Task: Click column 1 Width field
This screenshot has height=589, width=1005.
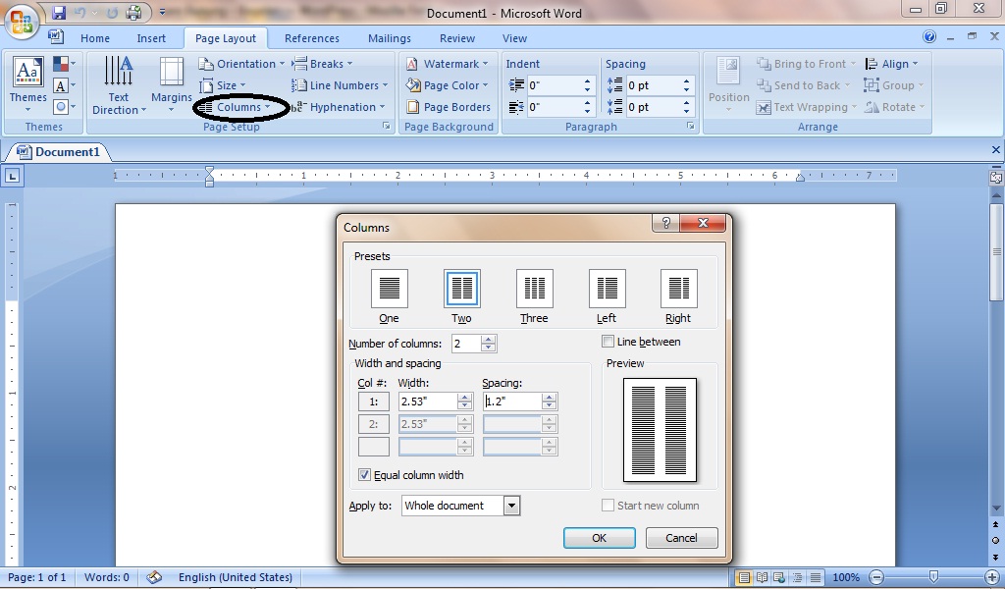Action: click(428, 402)
